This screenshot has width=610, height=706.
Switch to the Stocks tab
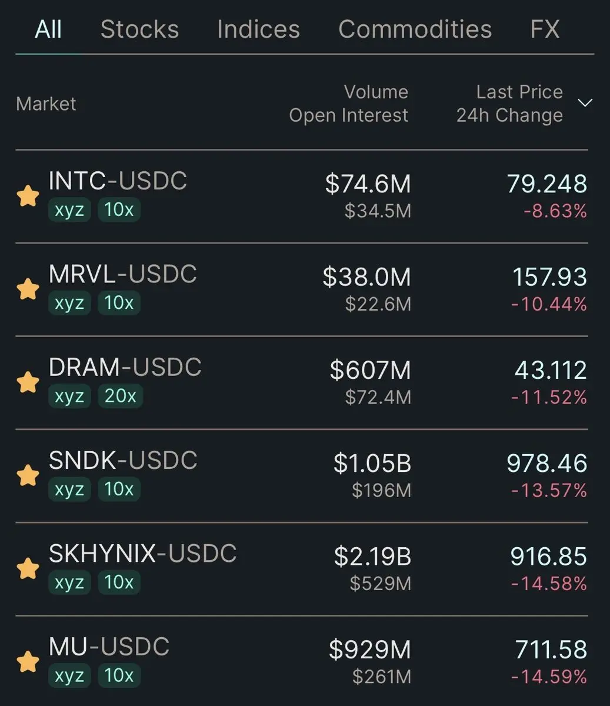(x=139, y=29)
